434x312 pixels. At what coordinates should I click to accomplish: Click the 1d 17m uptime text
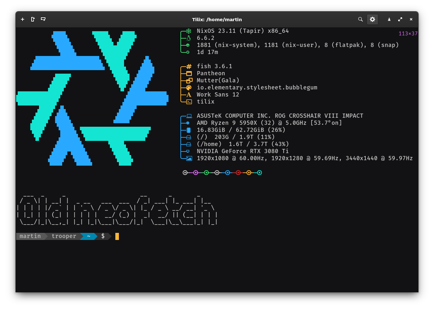207,52
